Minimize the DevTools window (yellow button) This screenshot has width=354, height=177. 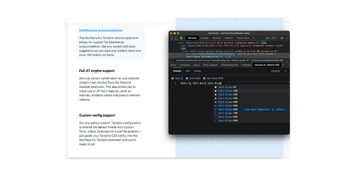pos(175,33)
